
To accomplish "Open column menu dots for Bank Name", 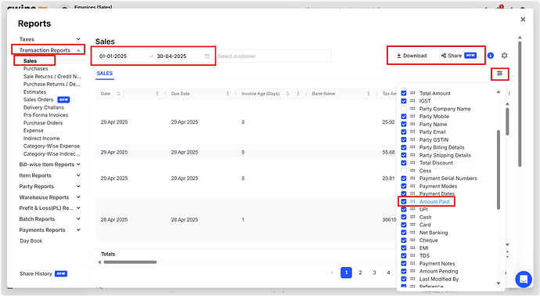I will pyautogui.click(x=368, y=94).
